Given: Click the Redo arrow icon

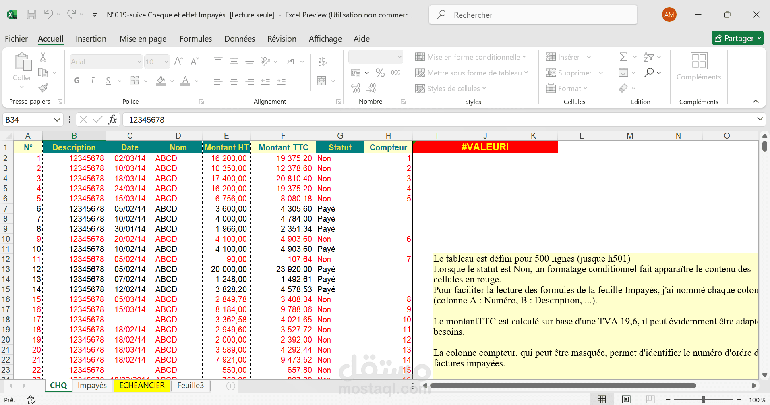Looking at the screenshot, I should click(x=72, y=15).
